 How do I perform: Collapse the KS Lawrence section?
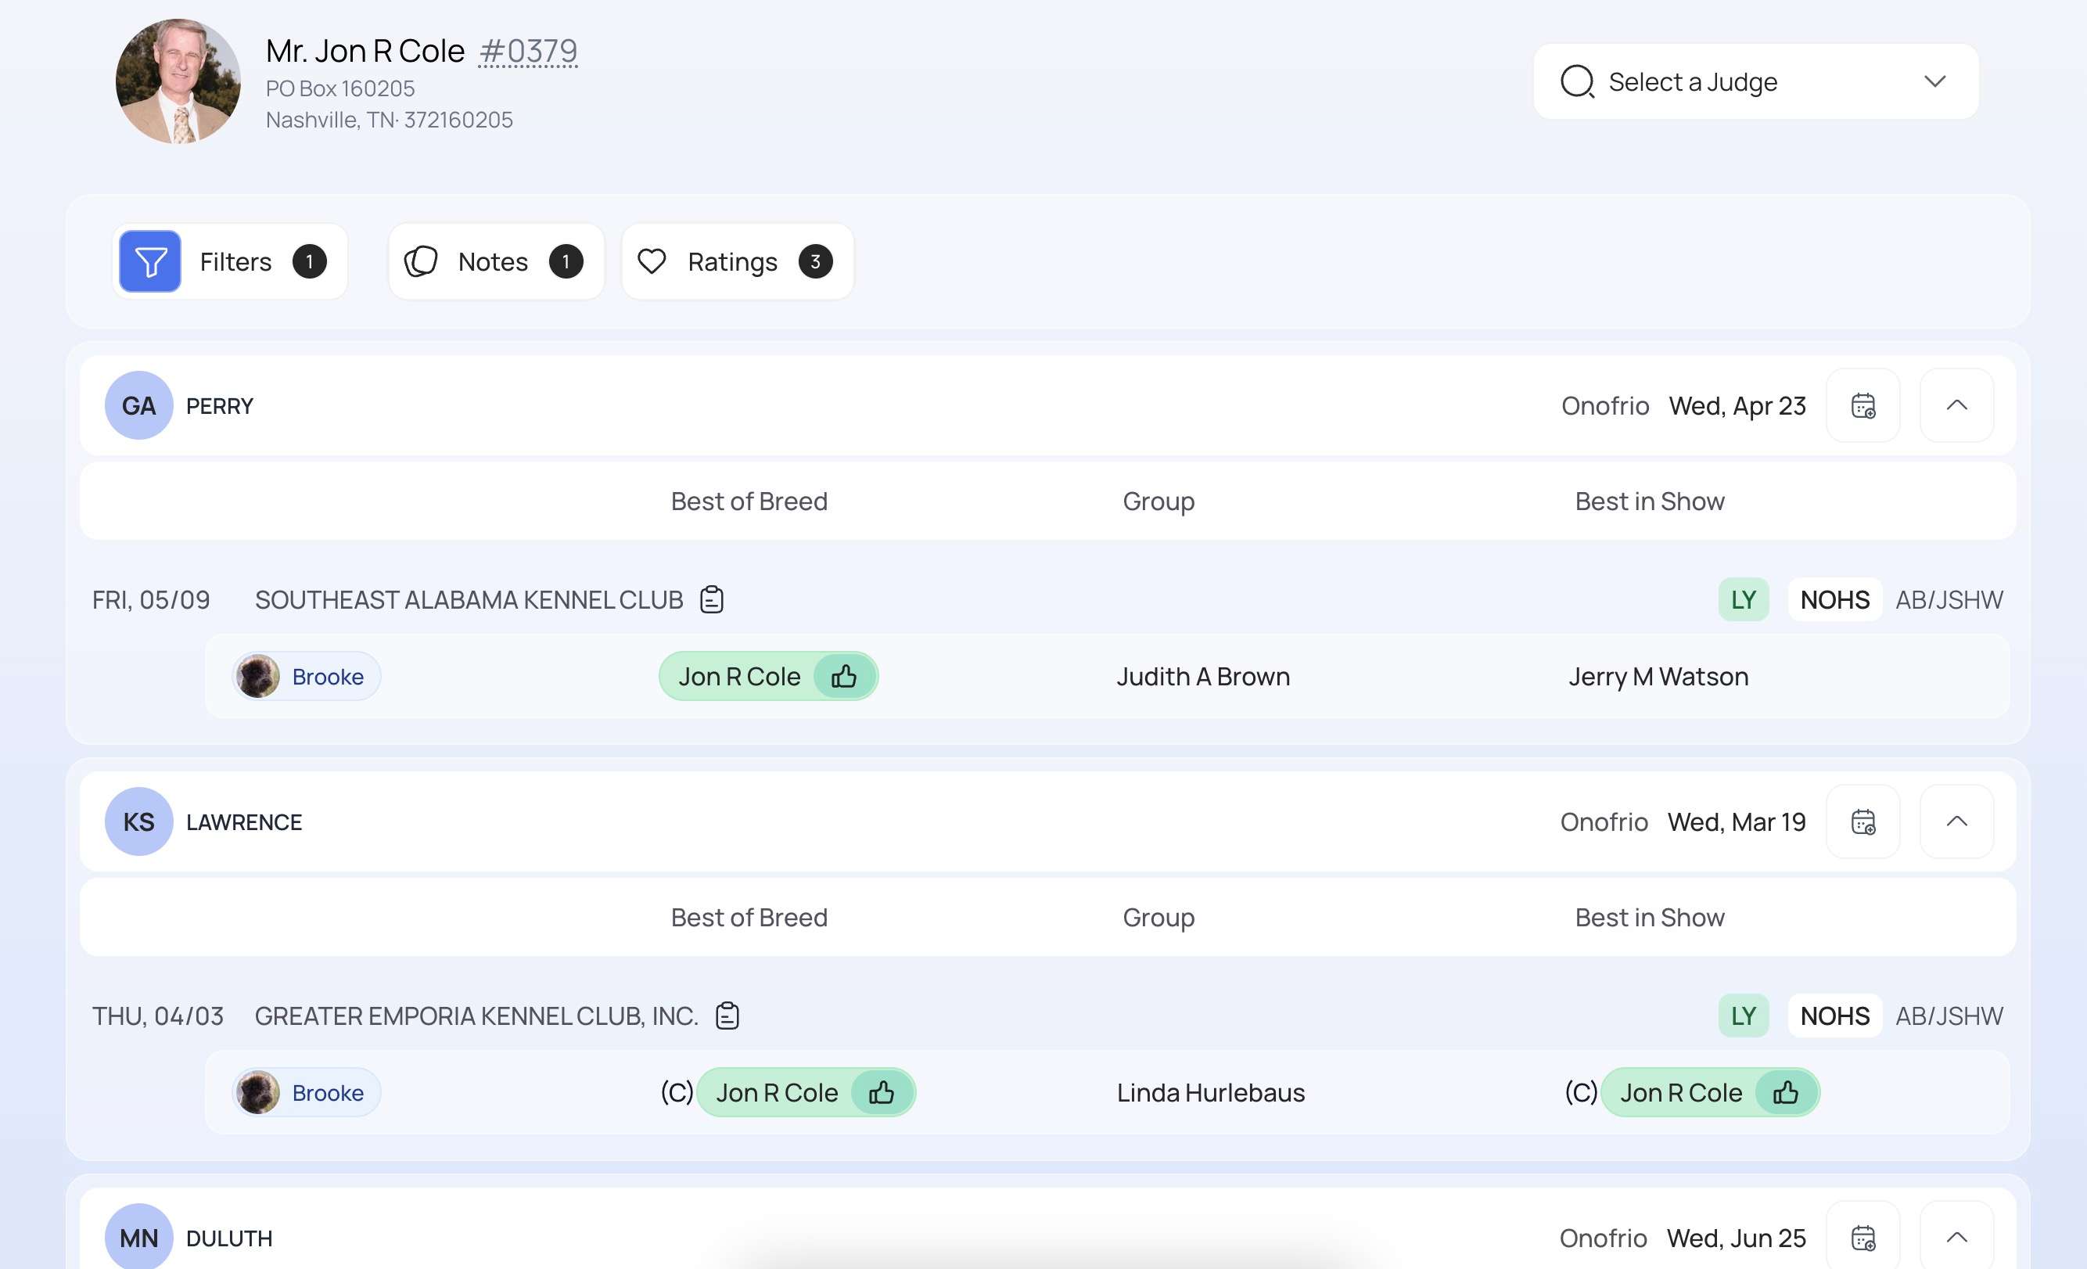click(x=1956, y=821)
